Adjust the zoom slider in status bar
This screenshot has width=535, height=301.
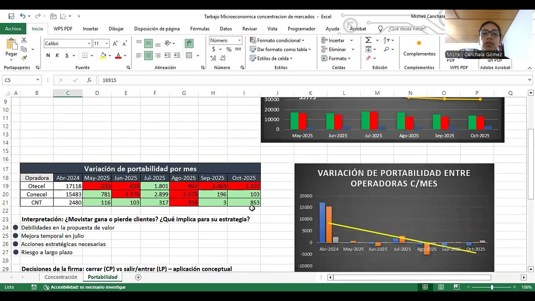tap(492, 287)
